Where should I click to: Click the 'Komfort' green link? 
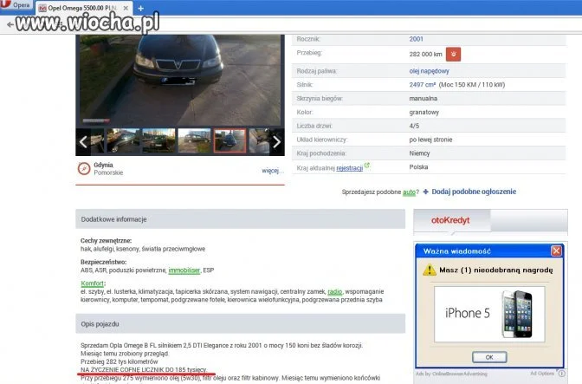point(92,283)
